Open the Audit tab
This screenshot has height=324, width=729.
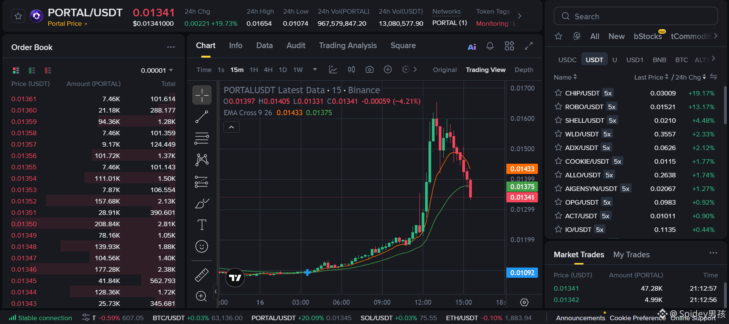point(296,45)
